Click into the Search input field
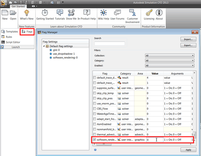Image resolution: width=201 pixels, height=156 pixels. click(109, 43)
